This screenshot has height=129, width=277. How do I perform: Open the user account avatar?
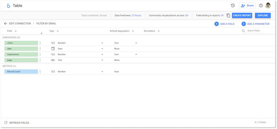[268, 5]
